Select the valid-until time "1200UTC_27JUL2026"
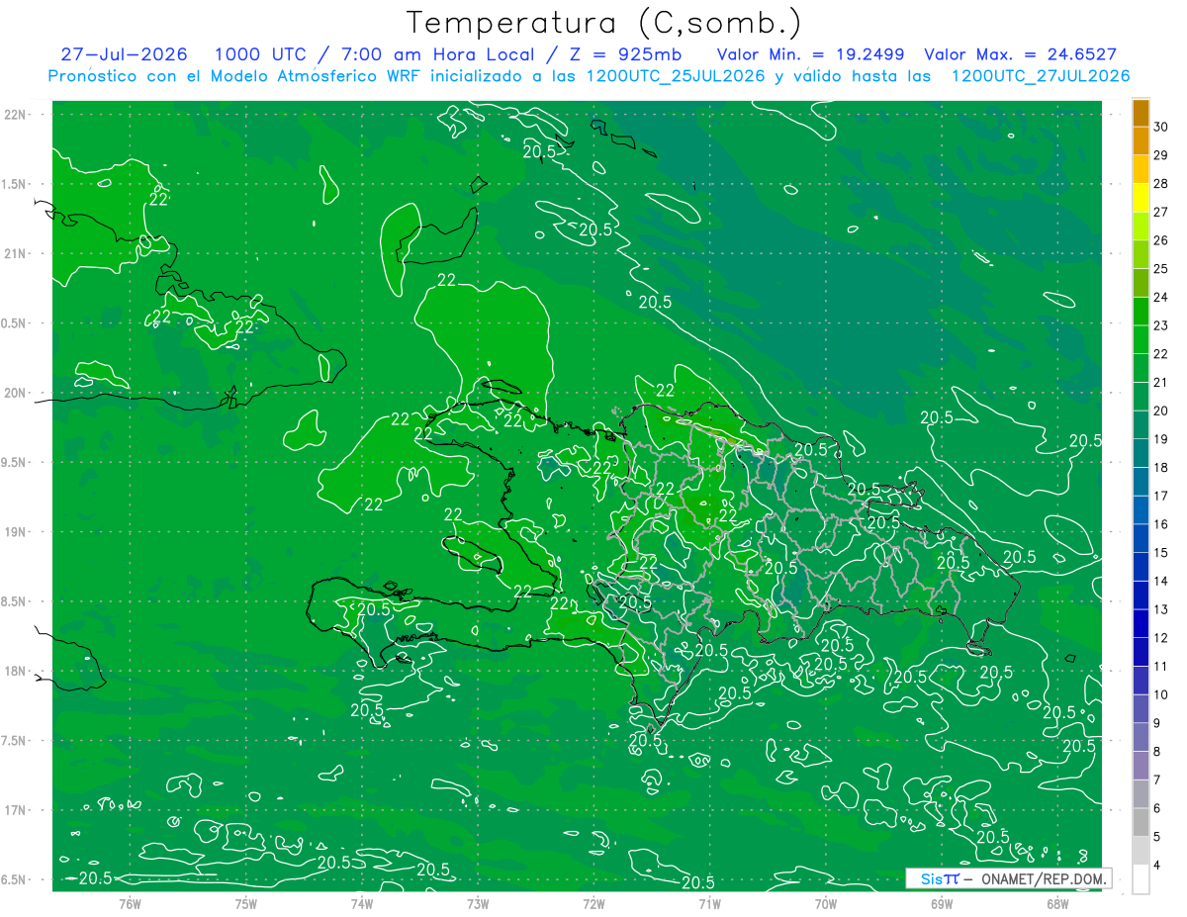This screenshot has width=1187, height=917. (x=1041, y=75)
